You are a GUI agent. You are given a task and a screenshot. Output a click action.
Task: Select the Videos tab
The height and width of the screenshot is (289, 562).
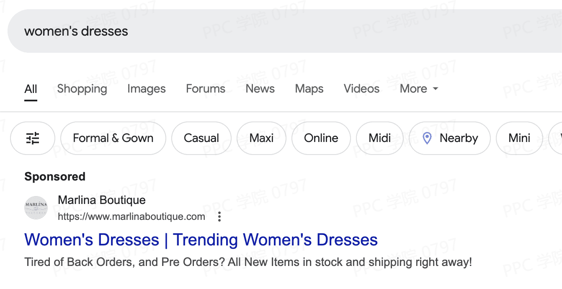(361, 89)
